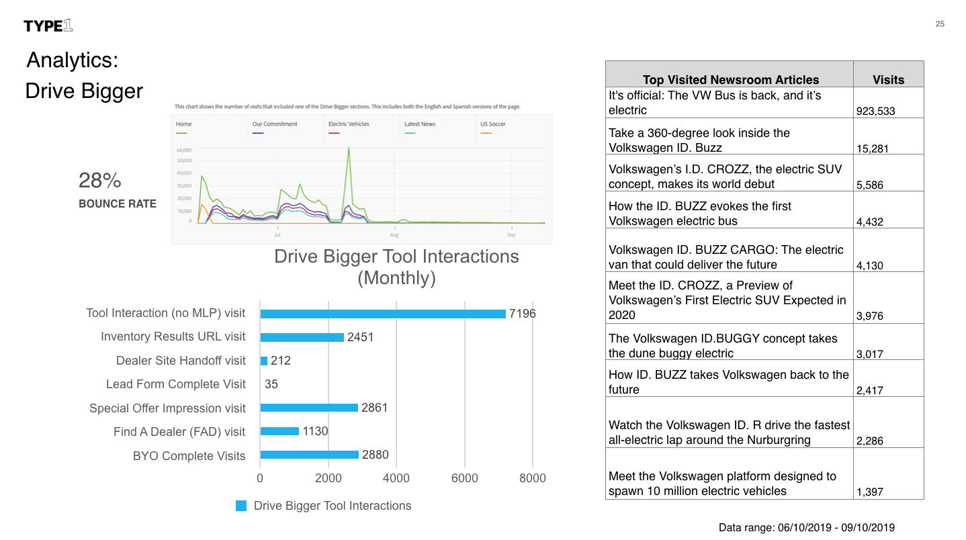Image resolution: width=966 pixels, height=540 pixels.
Task: Click the BOUNCE RATE label
Action: [x=118, y=204]
